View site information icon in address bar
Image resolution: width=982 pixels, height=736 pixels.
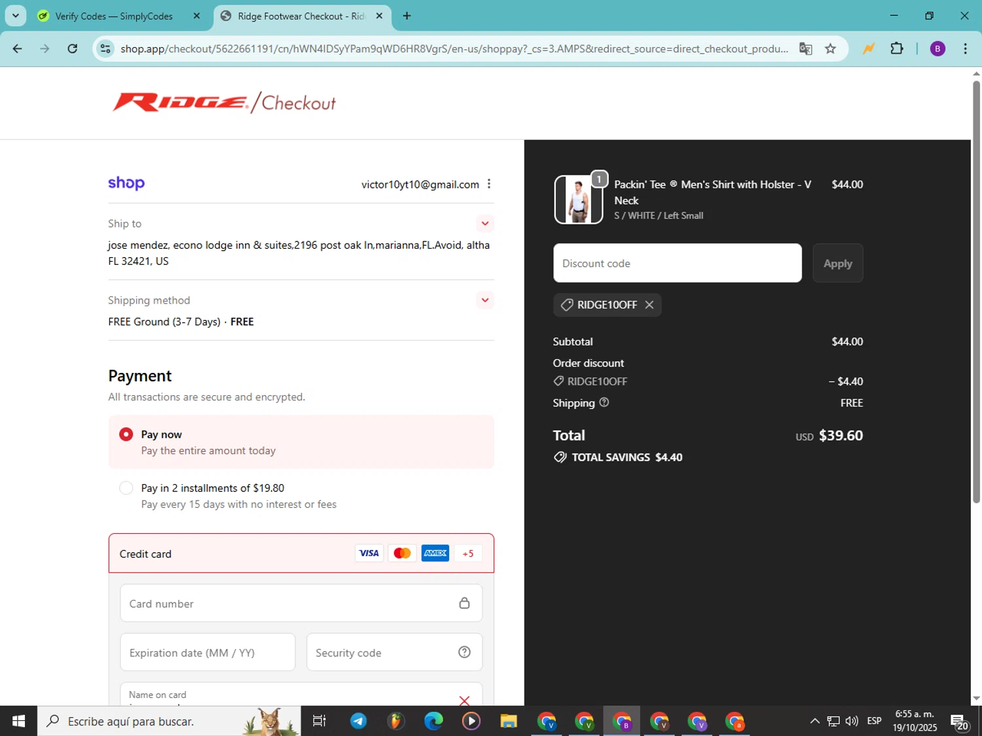(x=105, y=48)
